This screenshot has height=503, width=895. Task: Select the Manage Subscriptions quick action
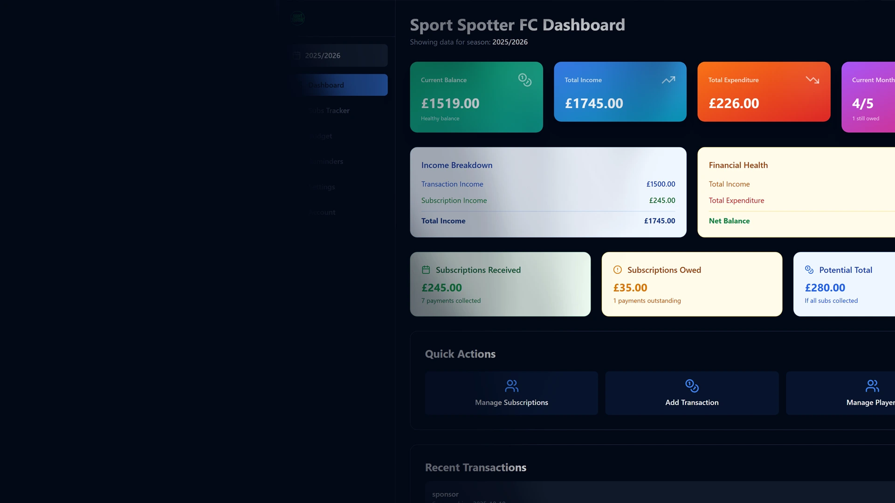(511, 393)
